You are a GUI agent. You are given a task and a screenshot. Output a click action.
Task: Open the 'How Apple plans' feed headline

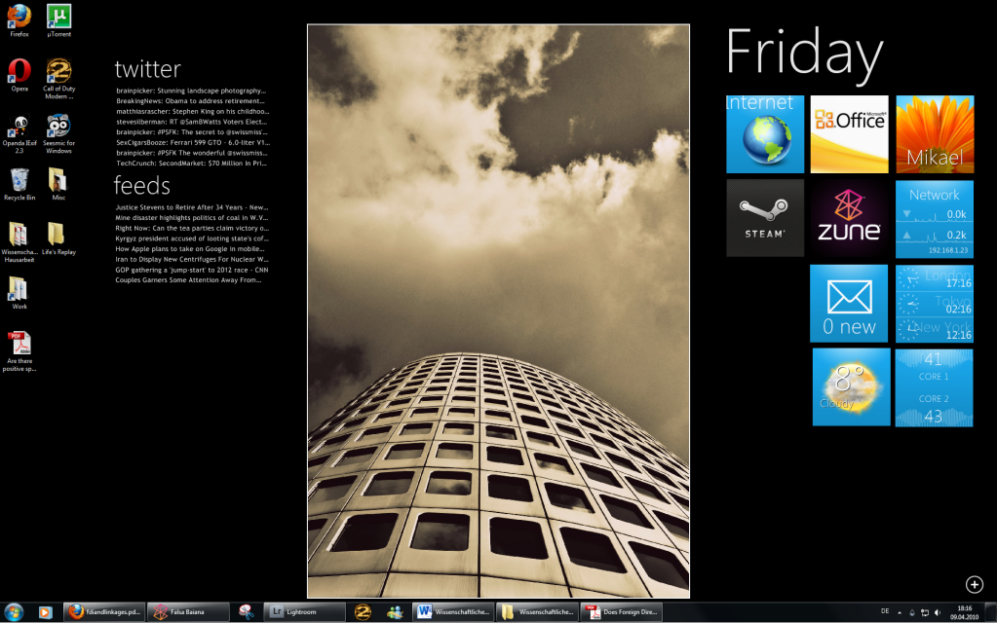pyautogui.click(x=191, y=248)
